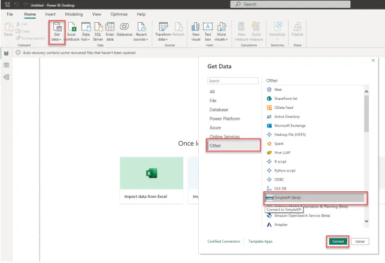Click the SQL Server icon

coord(98,32)
